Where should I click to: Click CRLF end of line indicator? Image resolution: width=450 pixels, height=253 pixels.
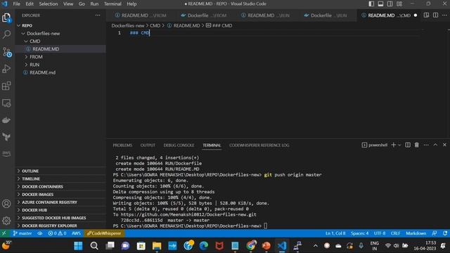click(395, 233)
